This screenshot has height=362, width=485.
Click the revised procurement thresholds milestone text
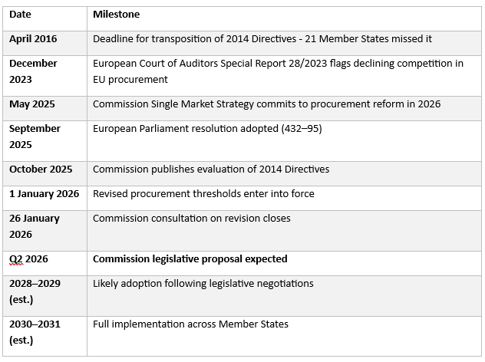[203, 193]
